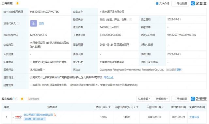Click the 纳税人识别号 value

(182, 35)
